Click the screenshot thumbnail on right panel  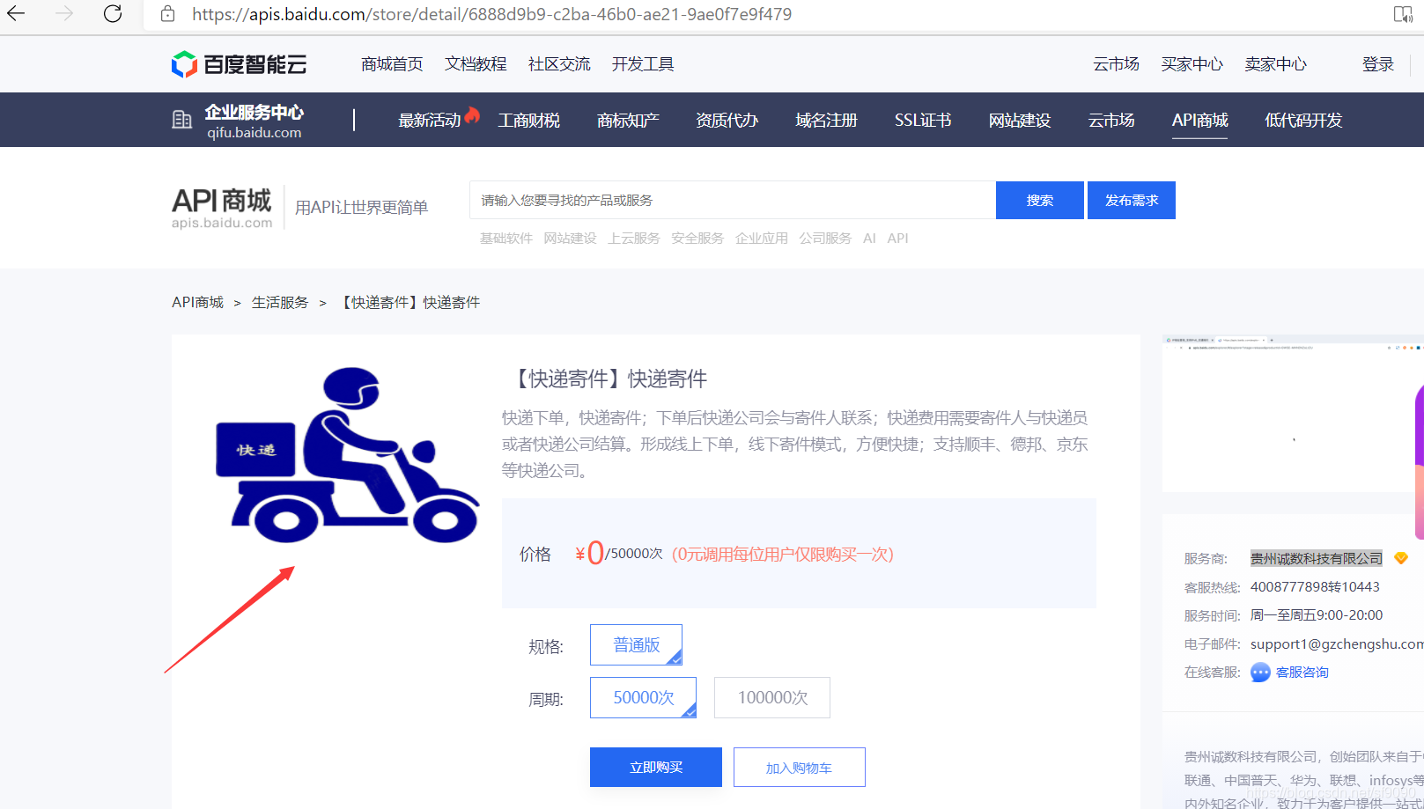pyautogui.click(x=1293, y=414)
